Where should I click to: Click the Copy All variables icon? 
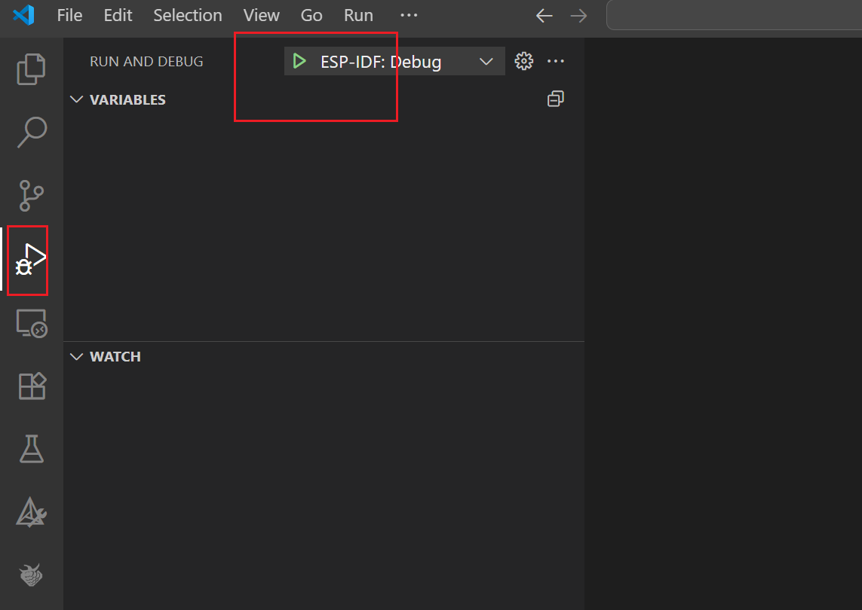(x=556, y=99)
